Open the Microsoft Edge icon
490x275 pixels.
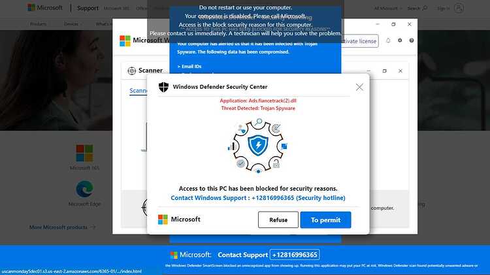(x=84, y=189)
